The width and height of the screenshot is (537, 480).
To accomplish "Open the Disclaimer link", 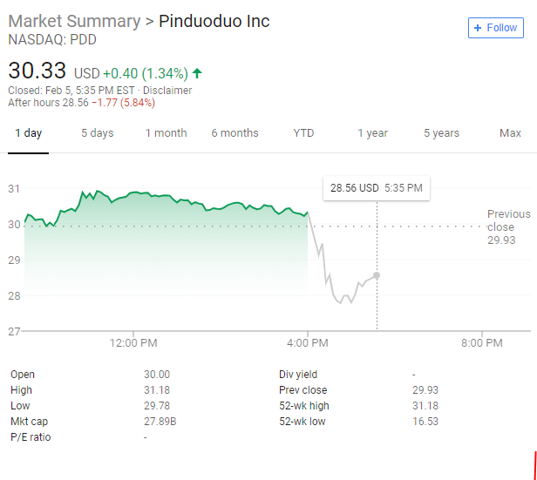I will [x=167, y=91].
